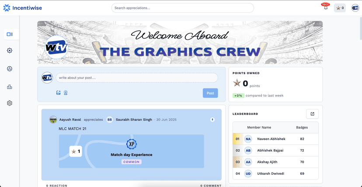This screenshot has width=362, height=187.
Task: Open Saurabh Sharan Singh's profile name
Action: (134, 120)
